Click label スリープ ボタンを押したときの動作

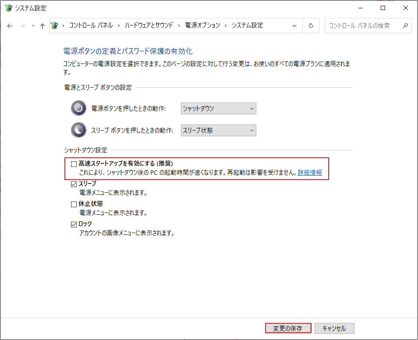click(132, 131)
